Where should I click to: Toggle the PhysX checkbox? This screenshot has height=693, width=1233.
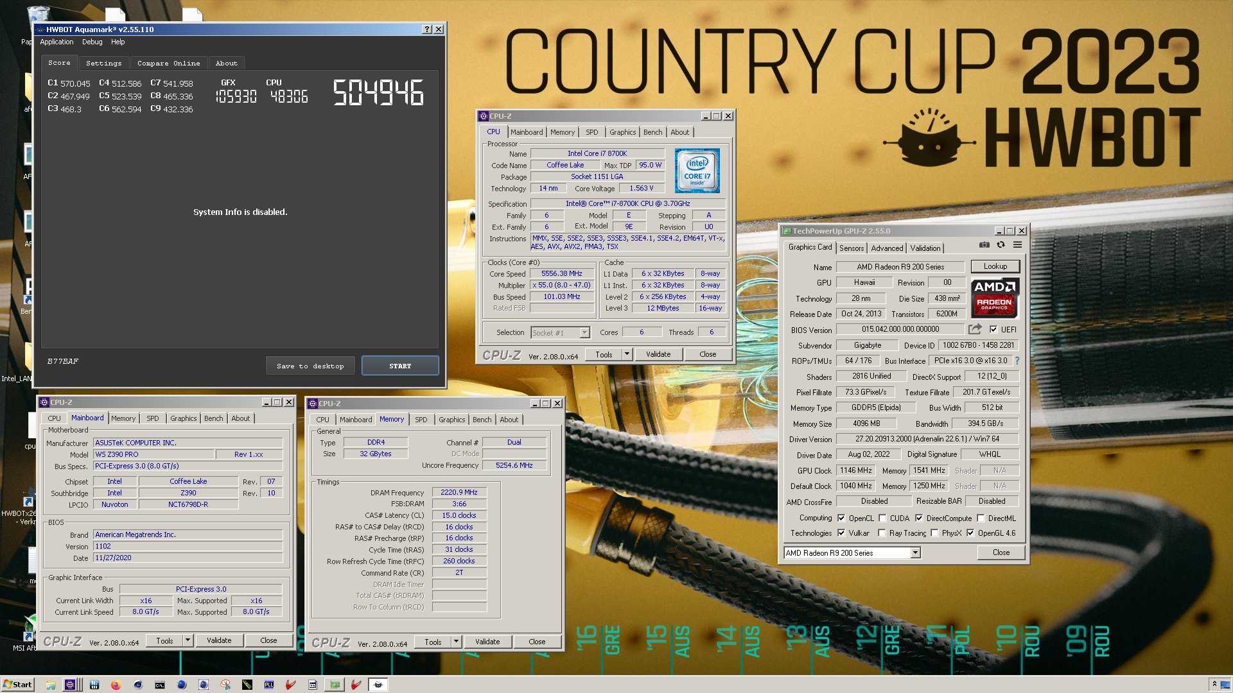[934, 533]
